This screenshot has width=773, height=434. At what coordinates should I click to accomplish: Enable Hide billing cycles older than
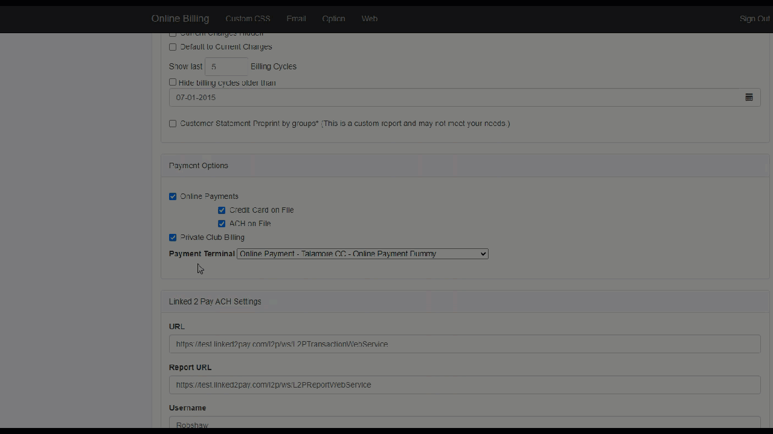point(173,82)
